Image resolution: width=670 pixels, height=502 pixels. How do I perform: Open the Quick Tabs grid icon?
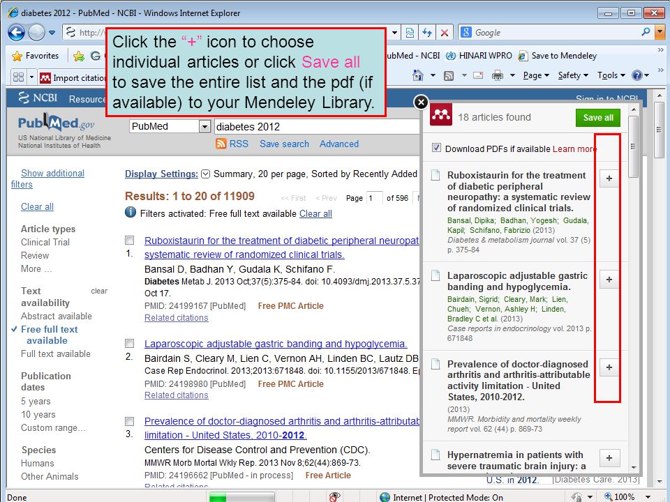pyautogui.click(x=18, y=77)
